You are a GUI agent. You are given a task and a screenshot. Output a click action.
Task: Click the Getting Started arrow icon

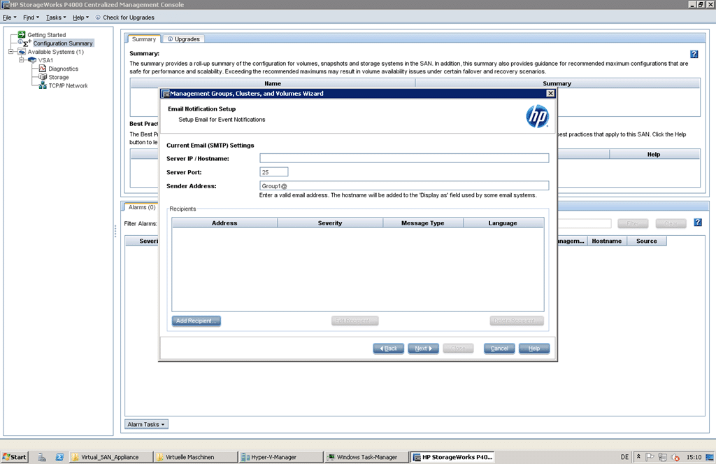coord(22,34)
